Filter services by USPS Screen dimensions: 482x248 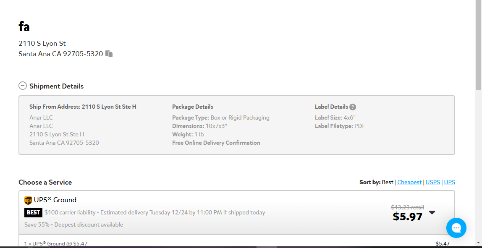pos(432,182)
